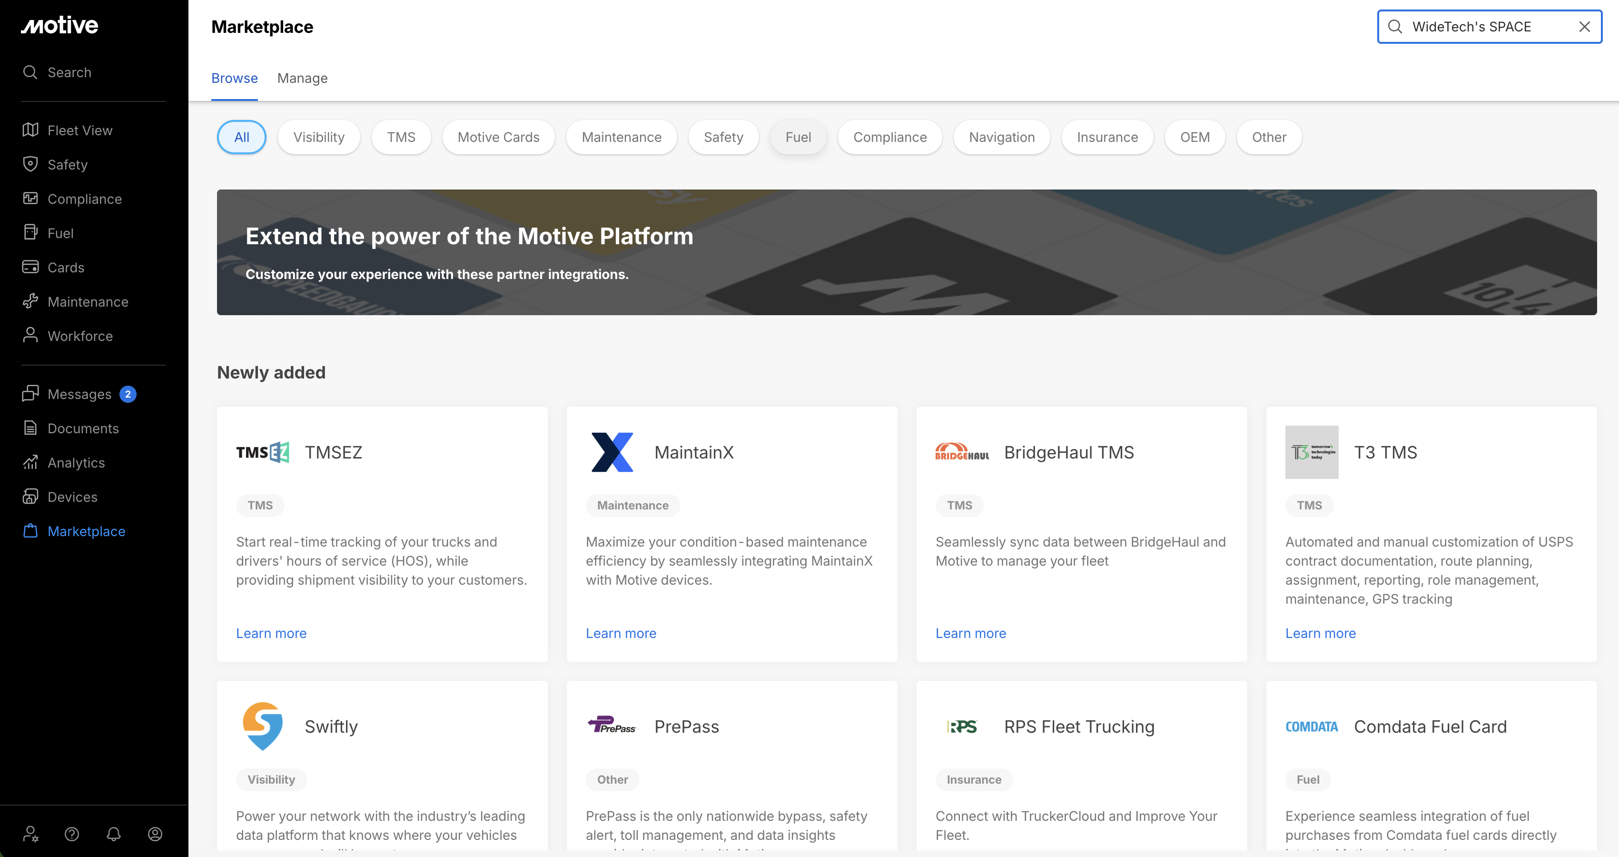
Task: Click the Motive logo
Action: [59, 25]
